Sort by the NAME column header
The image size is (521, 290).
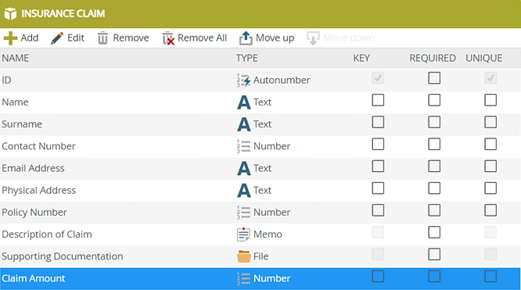16,58
